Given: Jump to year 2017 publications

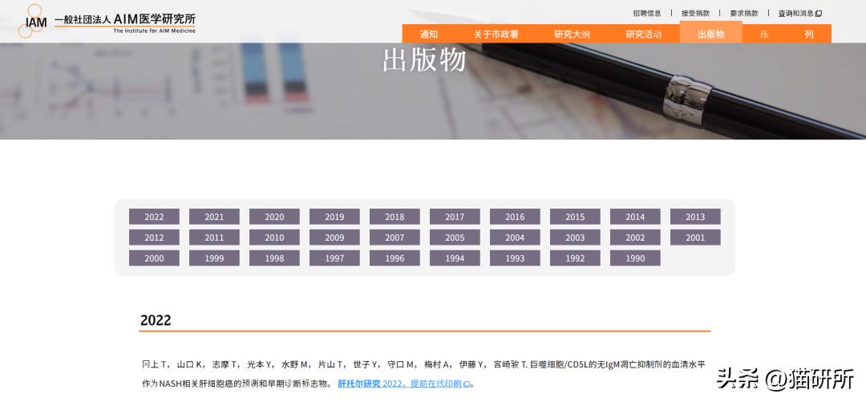Looking at the screenshot, I should (x=455, y=217).
